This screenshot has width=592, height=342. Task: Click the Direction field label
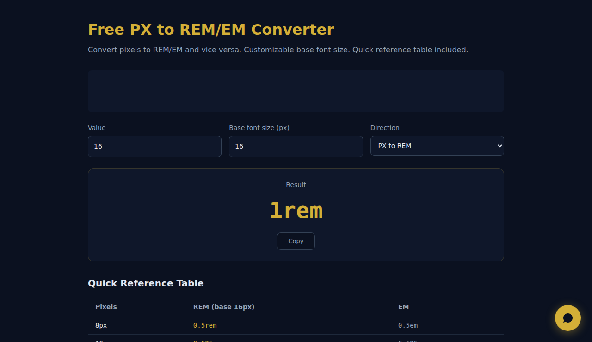coord(385,128)
